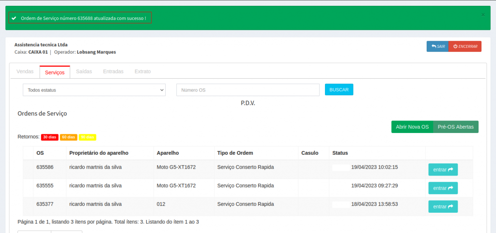
Task: Select the Serviços tab
Action: coord(55,72)
